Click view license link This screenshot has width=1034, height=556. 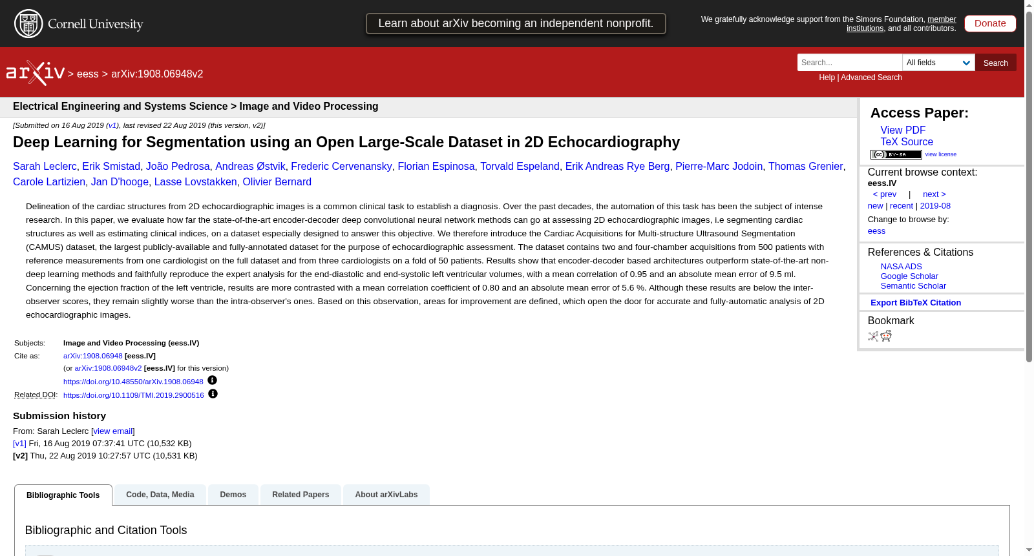point(940,154)
